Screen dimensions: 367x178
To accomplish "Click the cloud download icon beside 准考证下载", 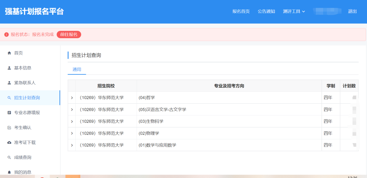I will coord(9,142).
